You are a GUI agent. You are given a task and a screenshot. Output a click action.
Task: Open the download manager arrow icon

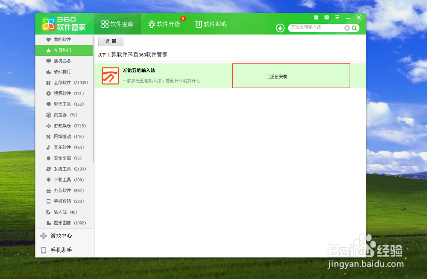pyautogui.click(x=280, y=28)
